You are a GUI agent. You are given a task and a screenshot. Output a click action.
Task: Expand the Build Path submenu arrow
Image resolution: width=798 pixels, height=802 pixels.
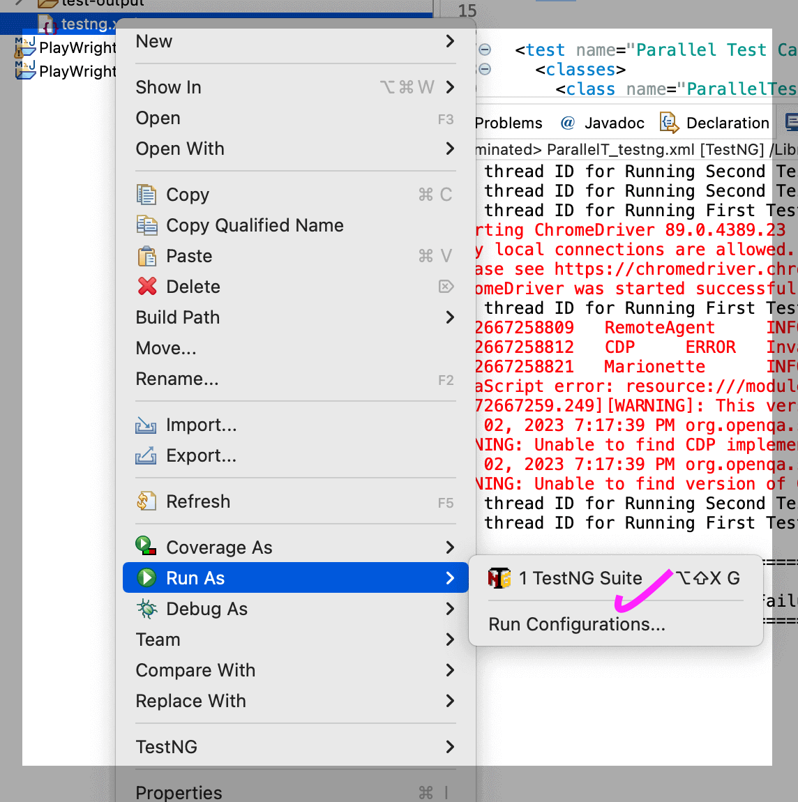(x=450, y=317)
